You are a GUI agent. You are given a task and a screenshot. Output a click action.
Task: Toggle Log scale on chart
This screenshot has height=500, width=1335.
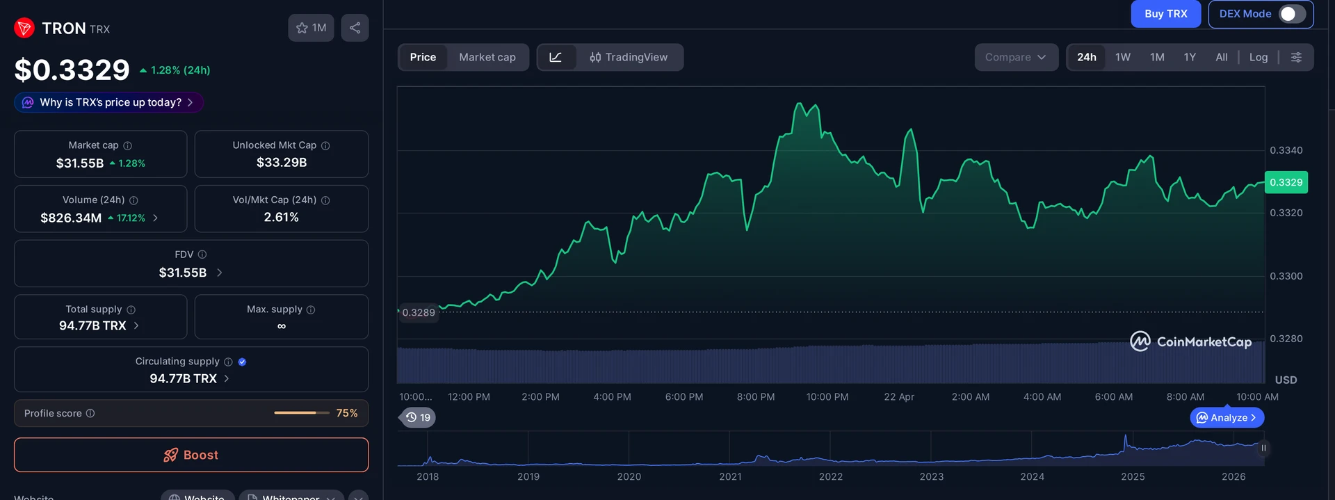pos(1259,57)
